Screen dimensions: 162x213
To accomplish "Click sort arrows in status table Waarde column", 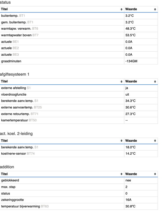I will pos(155,9).
